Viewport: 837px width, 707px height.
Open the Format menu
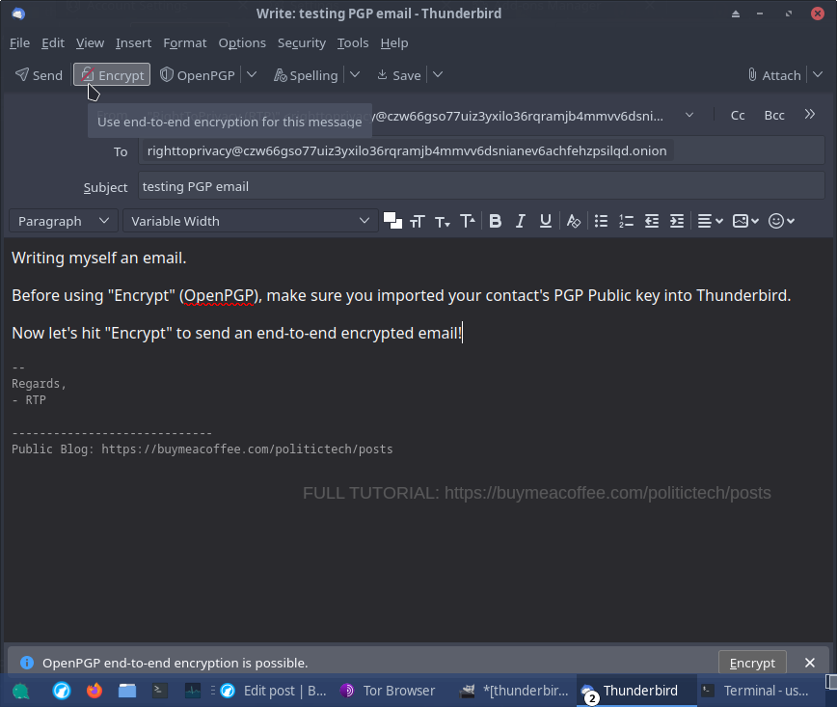(x=185, y=42)
